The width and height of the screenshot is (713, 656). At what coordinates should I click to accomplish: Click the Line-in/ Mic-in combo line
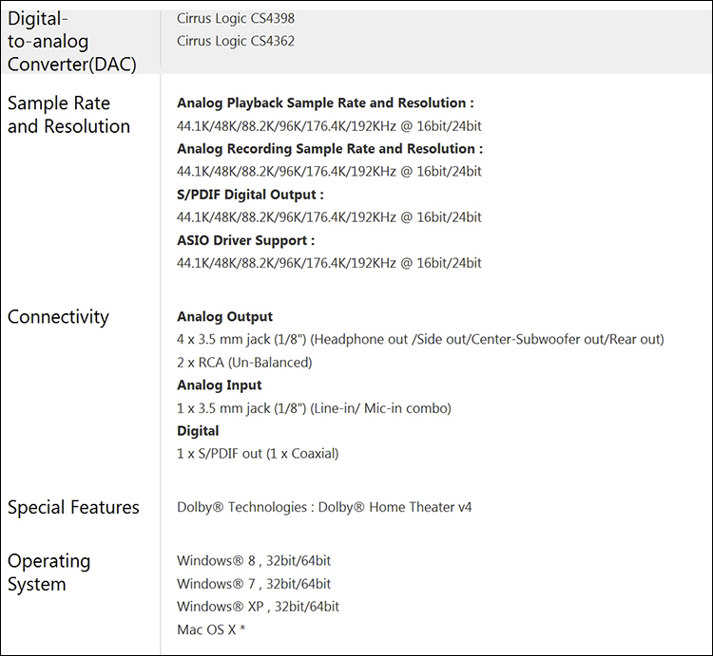click(x=314, y=408)
